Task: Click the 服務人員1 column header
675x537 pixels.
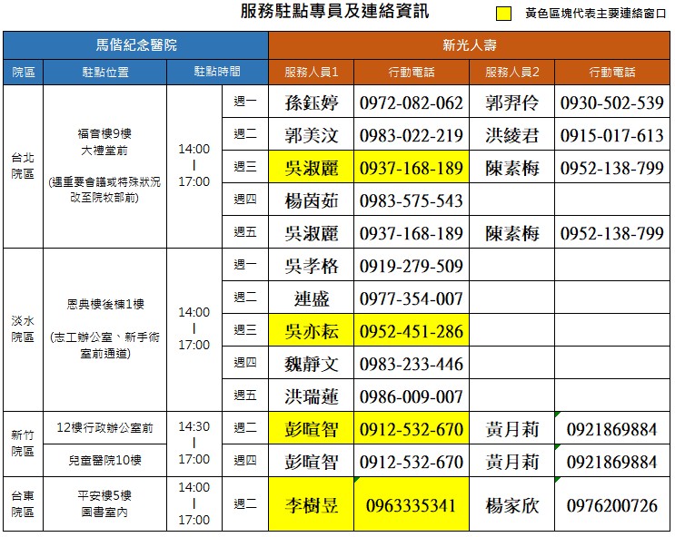Action: point(312,72)
